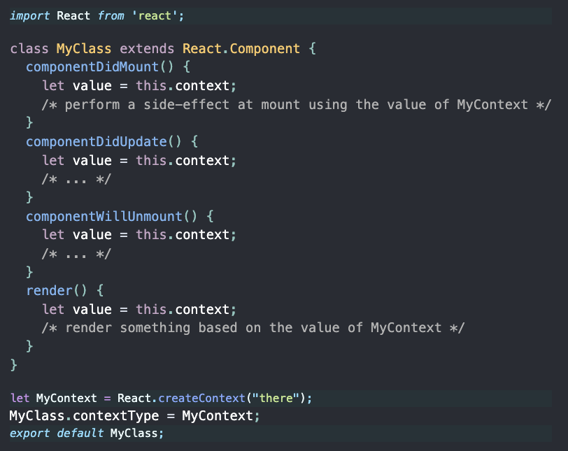Click 'contextType' in the MyClass assignment line

115,415
